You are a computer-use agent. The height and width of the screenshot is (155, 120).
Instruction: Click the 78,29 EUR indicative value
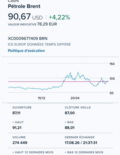click(47, 24)
